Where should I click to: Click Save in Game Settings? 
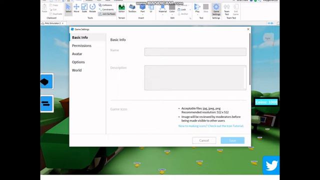[232, 140]
